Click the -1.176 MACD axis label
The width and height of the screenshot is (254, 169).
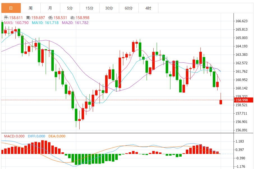point(240,166)
